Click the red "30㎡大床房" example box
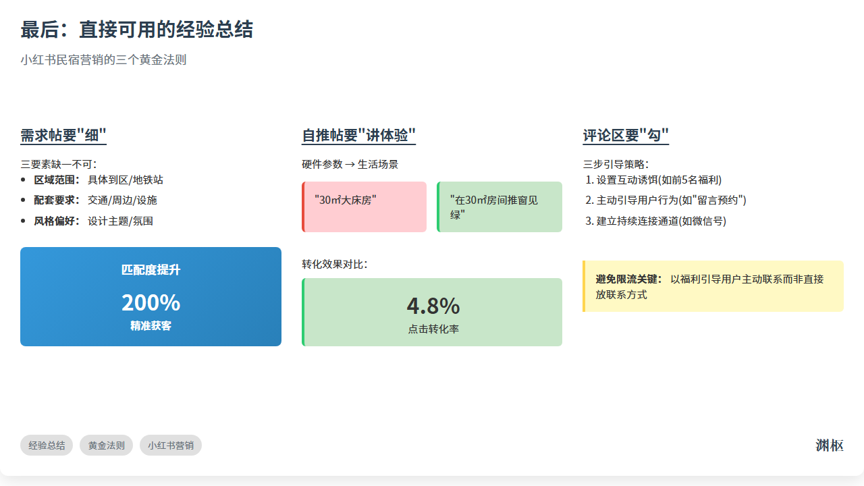The width and height of the screenshot is (864, 486). [364, 207]
